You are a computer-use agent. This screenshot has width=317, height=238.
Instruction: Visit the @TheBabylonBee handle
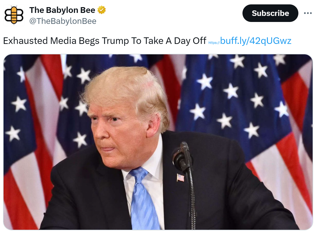click(63, 21)
